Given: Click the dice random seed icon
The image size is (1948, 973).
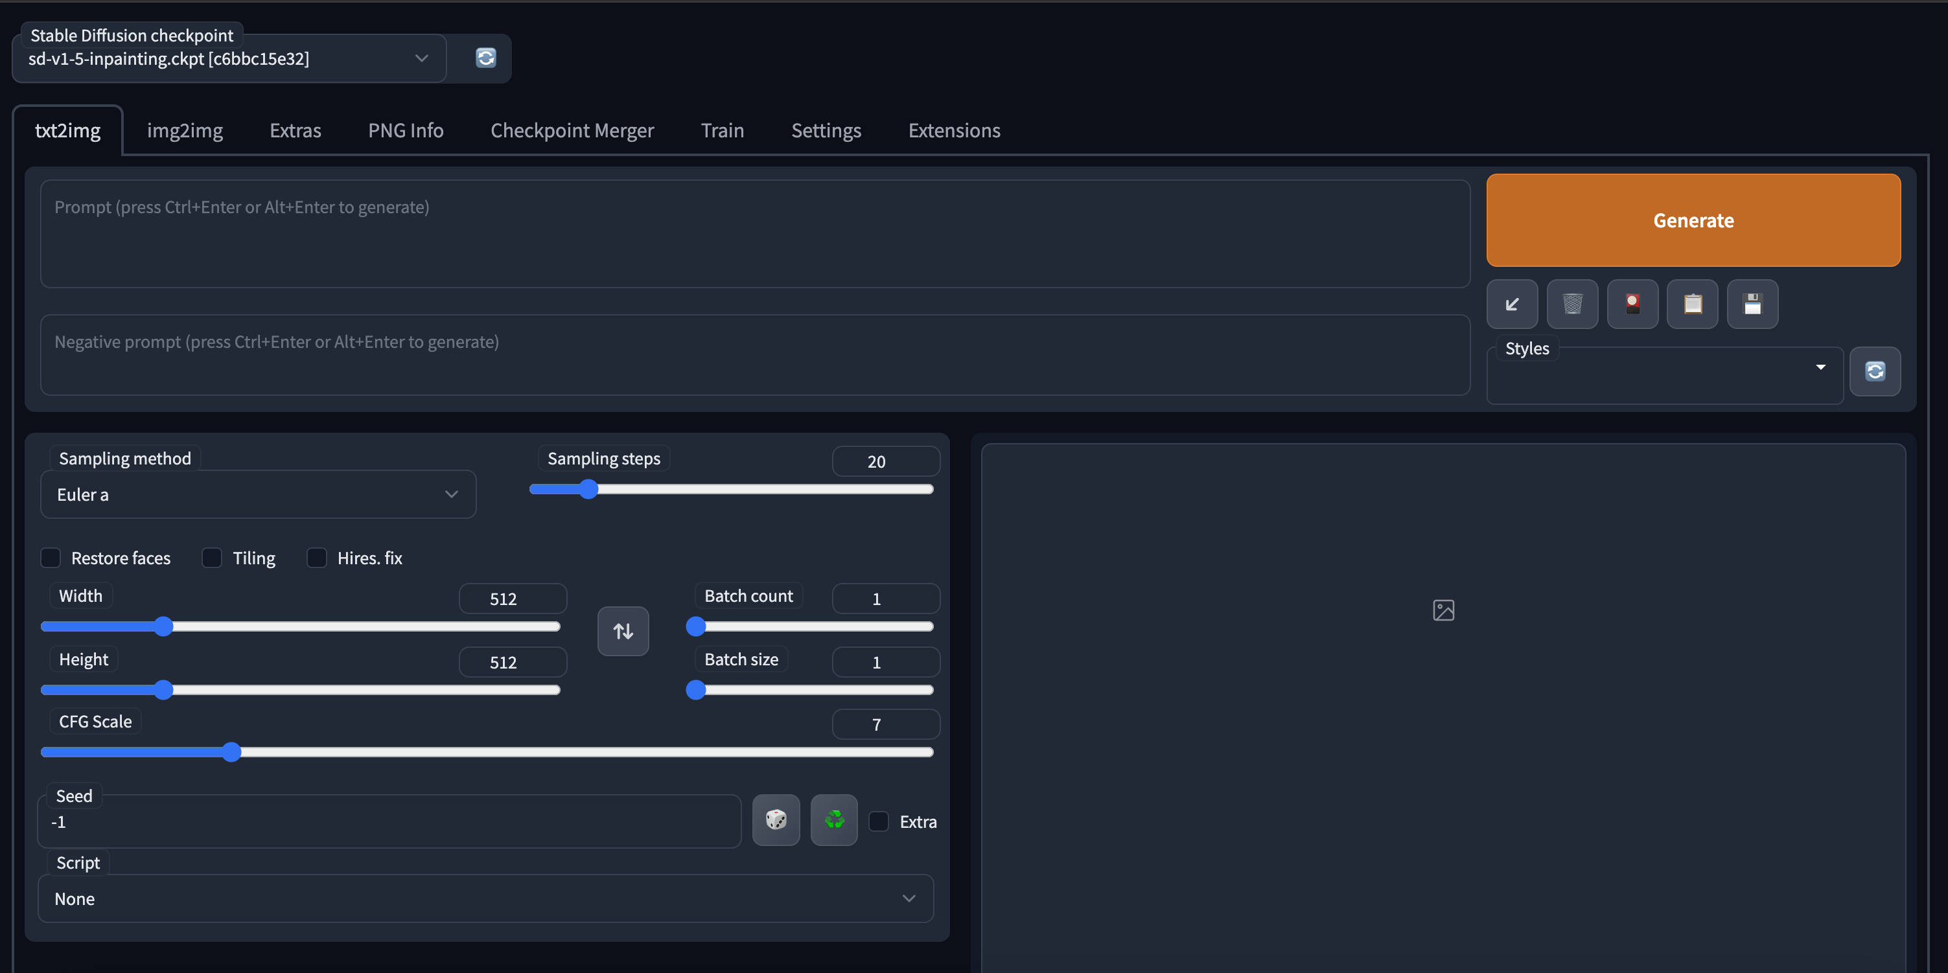Looking at the screenshot, I should click(x=776, y=819).
